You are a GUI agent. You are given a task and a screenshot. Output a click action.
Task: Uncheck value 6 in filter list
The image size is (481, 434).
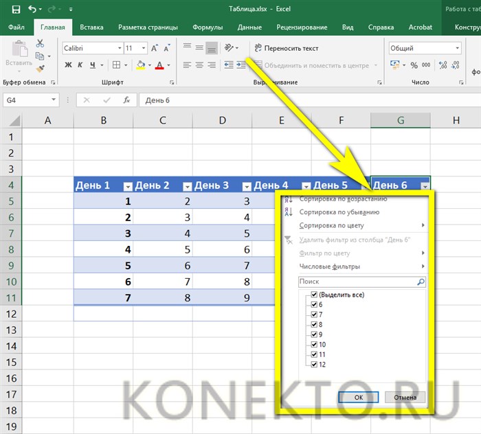click(314, 304)
